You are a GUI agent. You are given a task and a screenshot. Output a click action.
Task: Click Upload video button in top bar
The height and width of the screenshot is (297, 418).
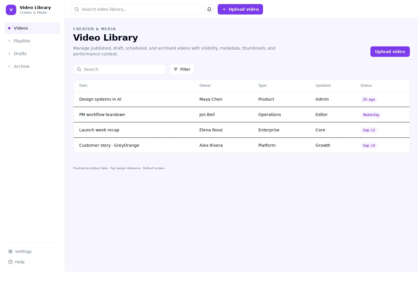click(240, 9)
